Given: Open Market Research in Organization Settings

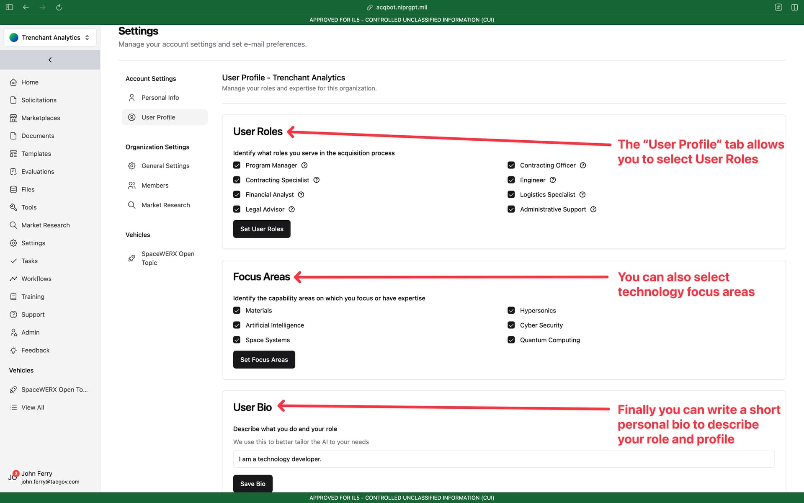Looking at the screenshot, I should click(165, 205).
